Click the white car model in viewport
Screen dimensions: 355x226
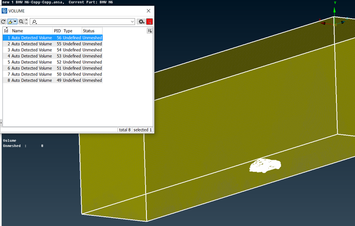pos(265,166)
